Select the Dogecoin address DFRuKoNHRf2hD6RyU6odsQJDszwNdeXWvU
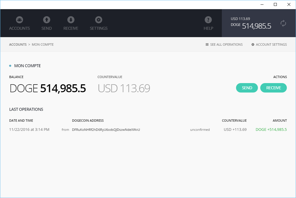296x198 pixels. coord(106,130)
